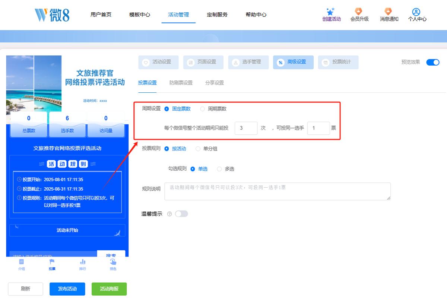Click the 规则说明 text area

coord(278,191)
